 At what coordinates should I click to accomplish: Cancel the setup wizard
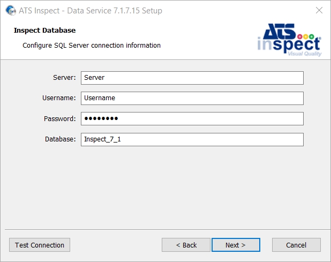coord(296,245)
